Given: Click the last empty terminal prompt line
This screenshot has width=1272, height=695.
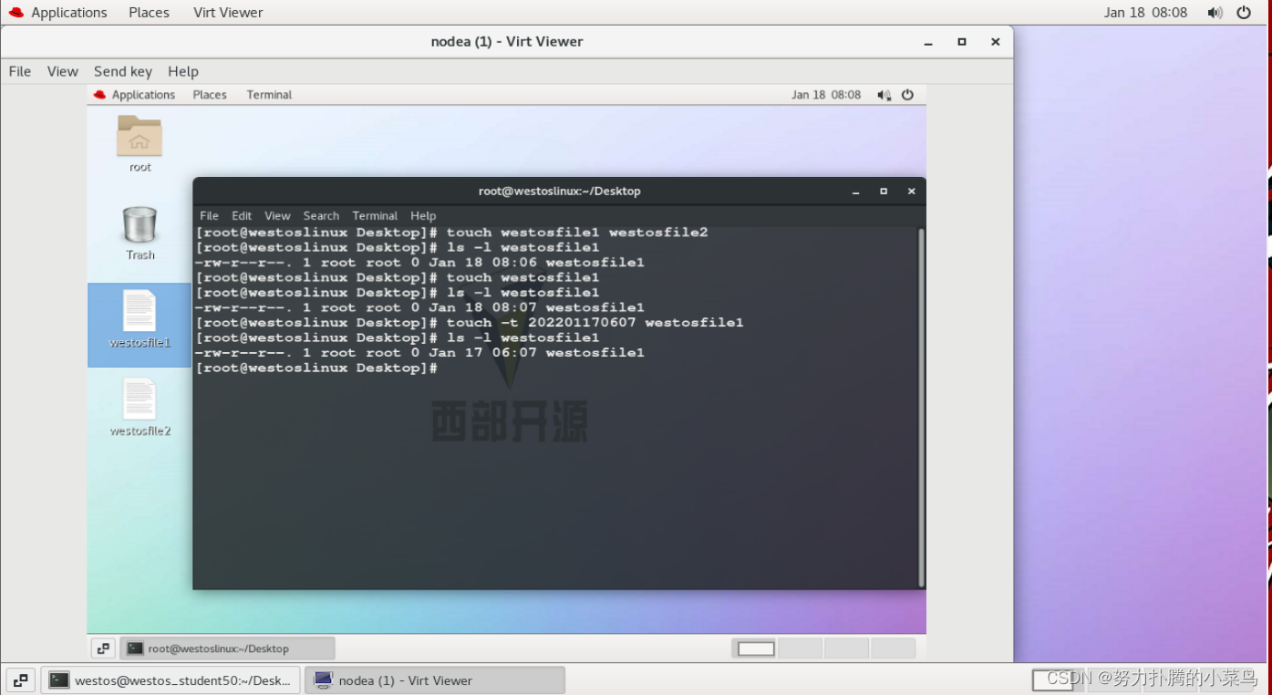Looking at the screenshot, I should click(316, 368).
